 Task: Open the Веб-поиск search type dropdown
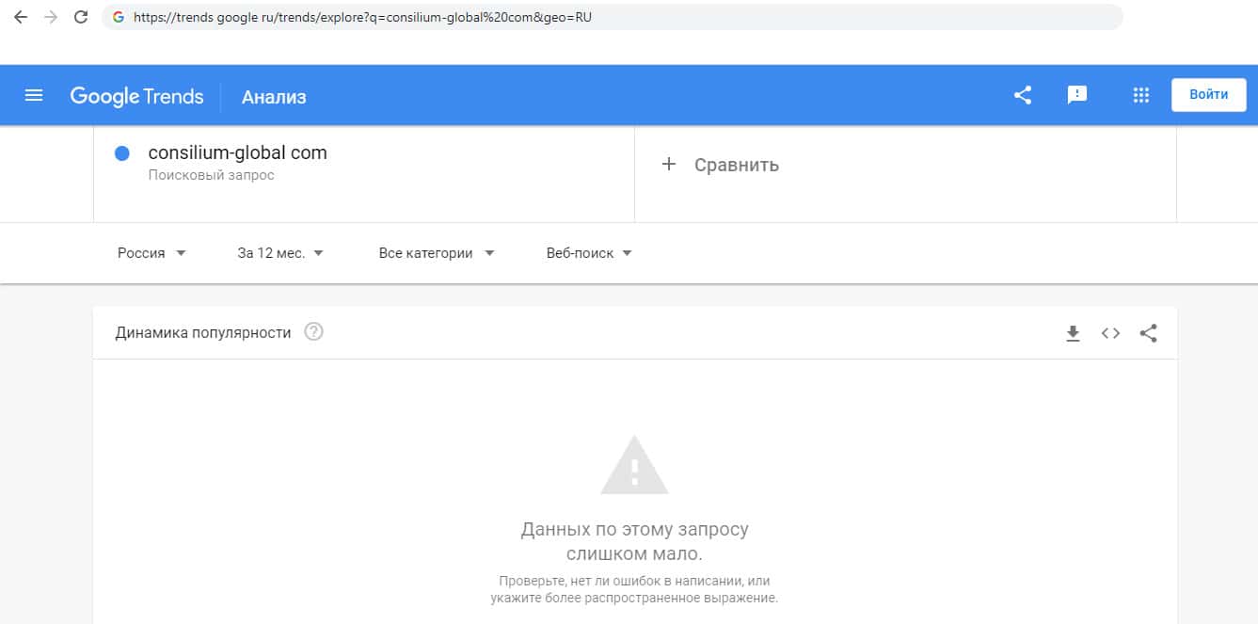point(589,253)
